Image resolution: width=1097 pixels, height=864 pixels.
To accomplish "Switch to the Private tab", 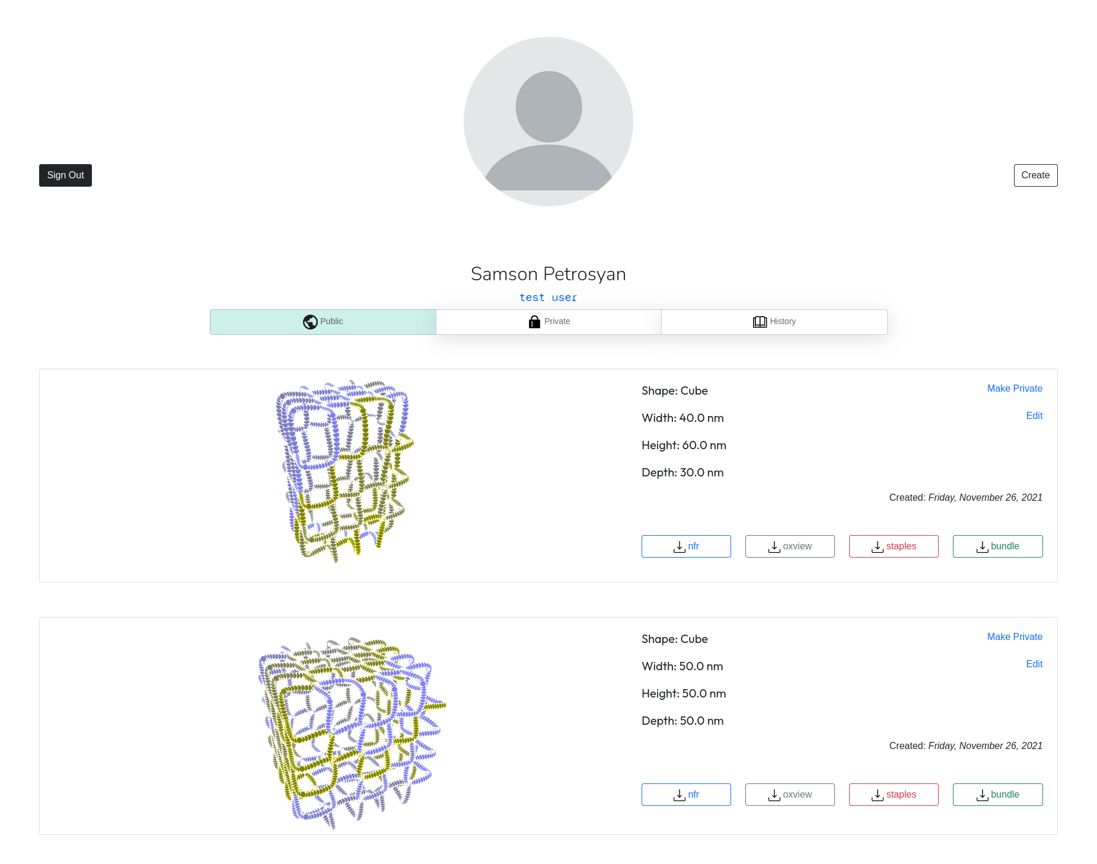I will [548, 322].
